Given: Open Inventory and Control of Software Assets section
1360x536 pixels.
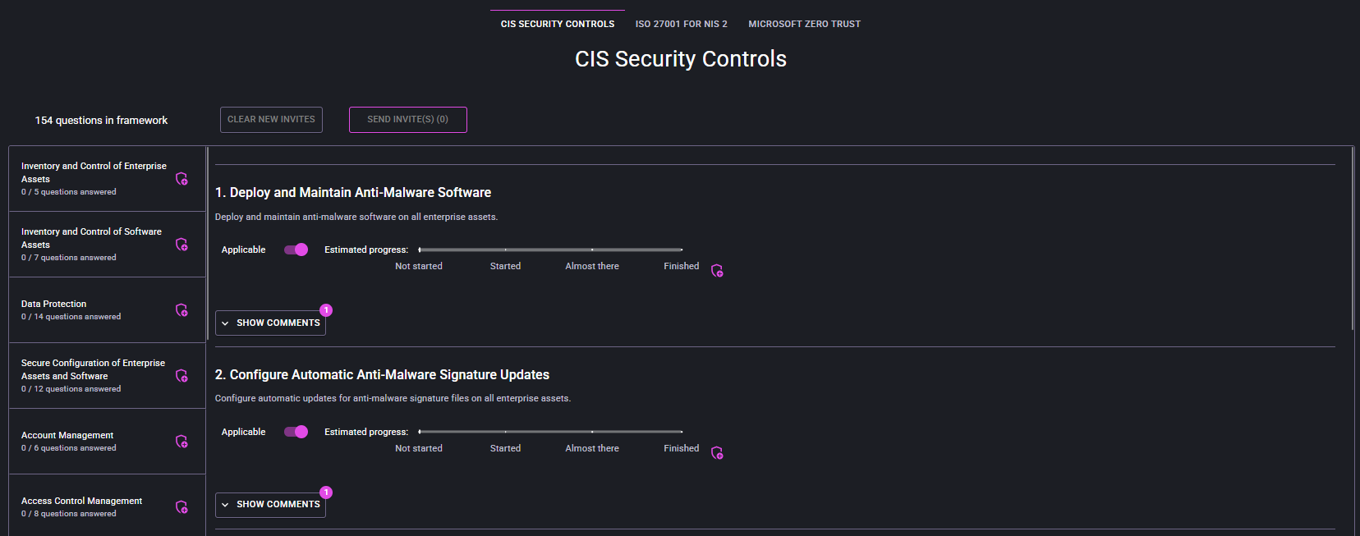Looking at the screenshot, I should (x=107, y=245).
